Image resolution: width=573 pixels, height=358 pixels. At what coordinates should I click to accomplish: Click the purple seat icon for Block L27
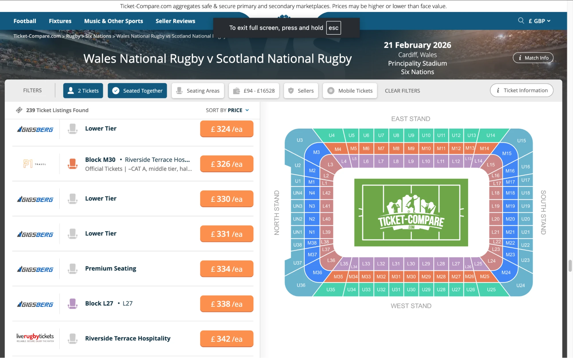(x=73, y=304)
